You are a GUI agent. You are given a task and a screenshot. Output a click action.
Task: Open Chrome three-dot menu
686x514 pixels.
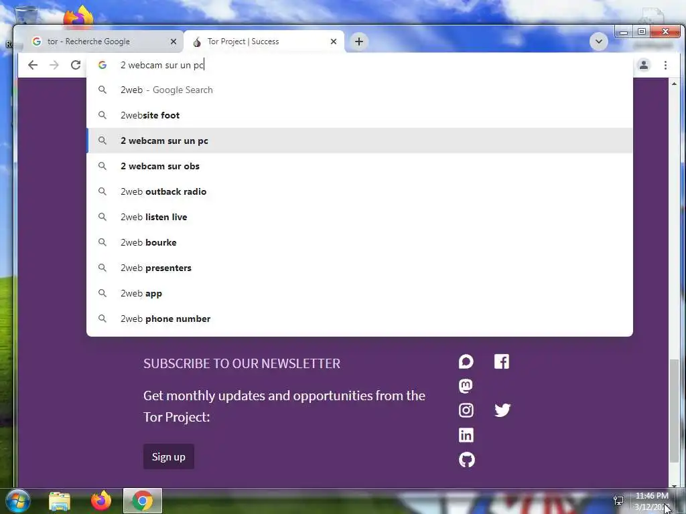click(x=665, y=65)
